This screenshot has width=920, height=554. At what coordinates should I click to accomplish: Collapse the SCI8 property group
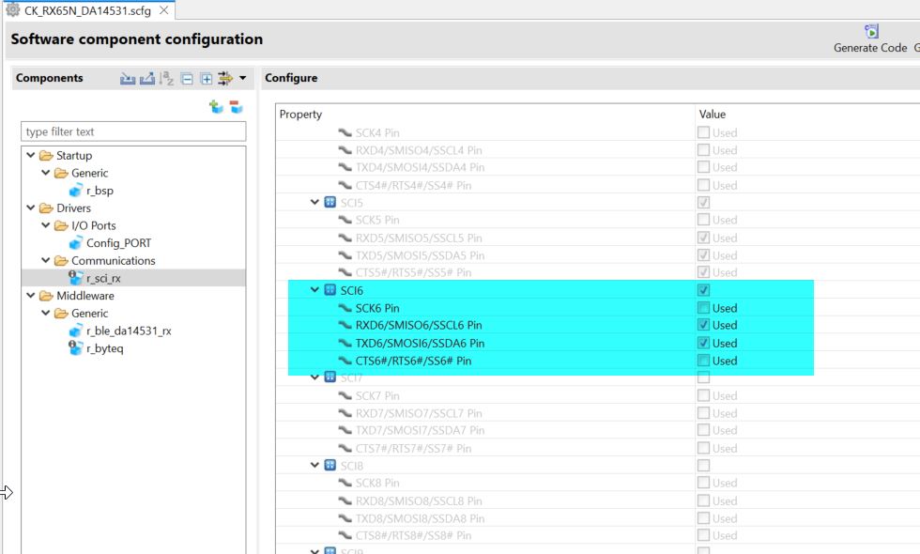click(x=314, y=465)
